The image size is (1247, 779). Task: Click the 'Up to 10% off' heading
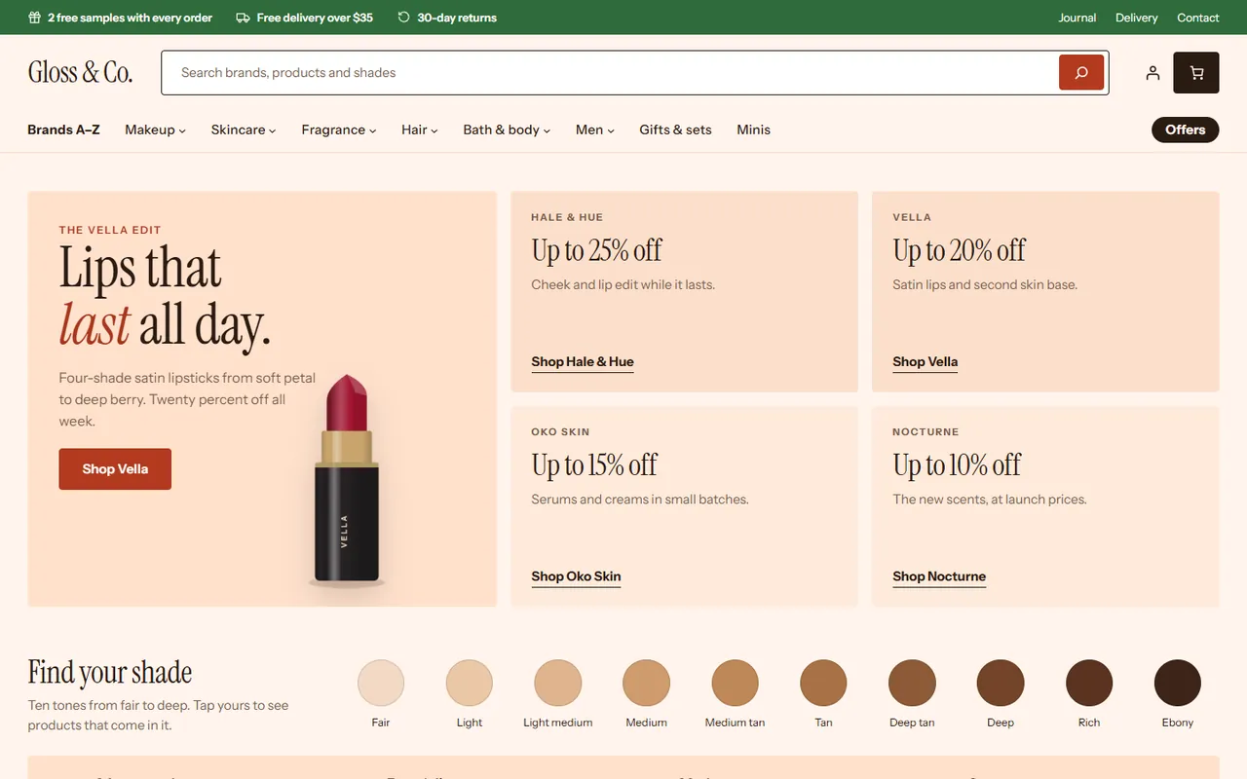(957, 464)
